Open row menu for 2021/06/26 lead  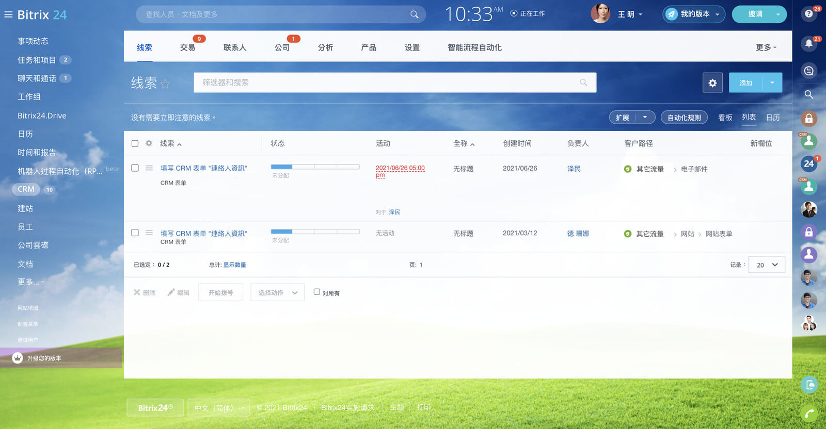[149, 168]
